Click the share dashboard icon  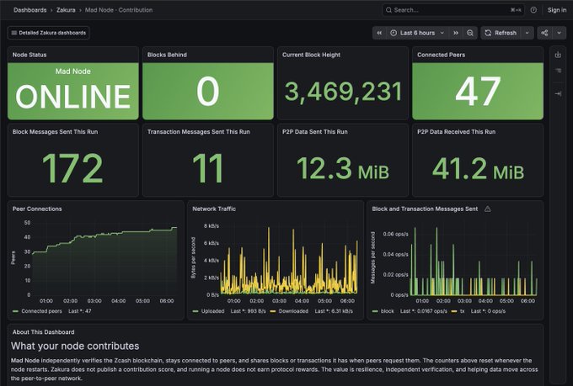pos(544,33)
